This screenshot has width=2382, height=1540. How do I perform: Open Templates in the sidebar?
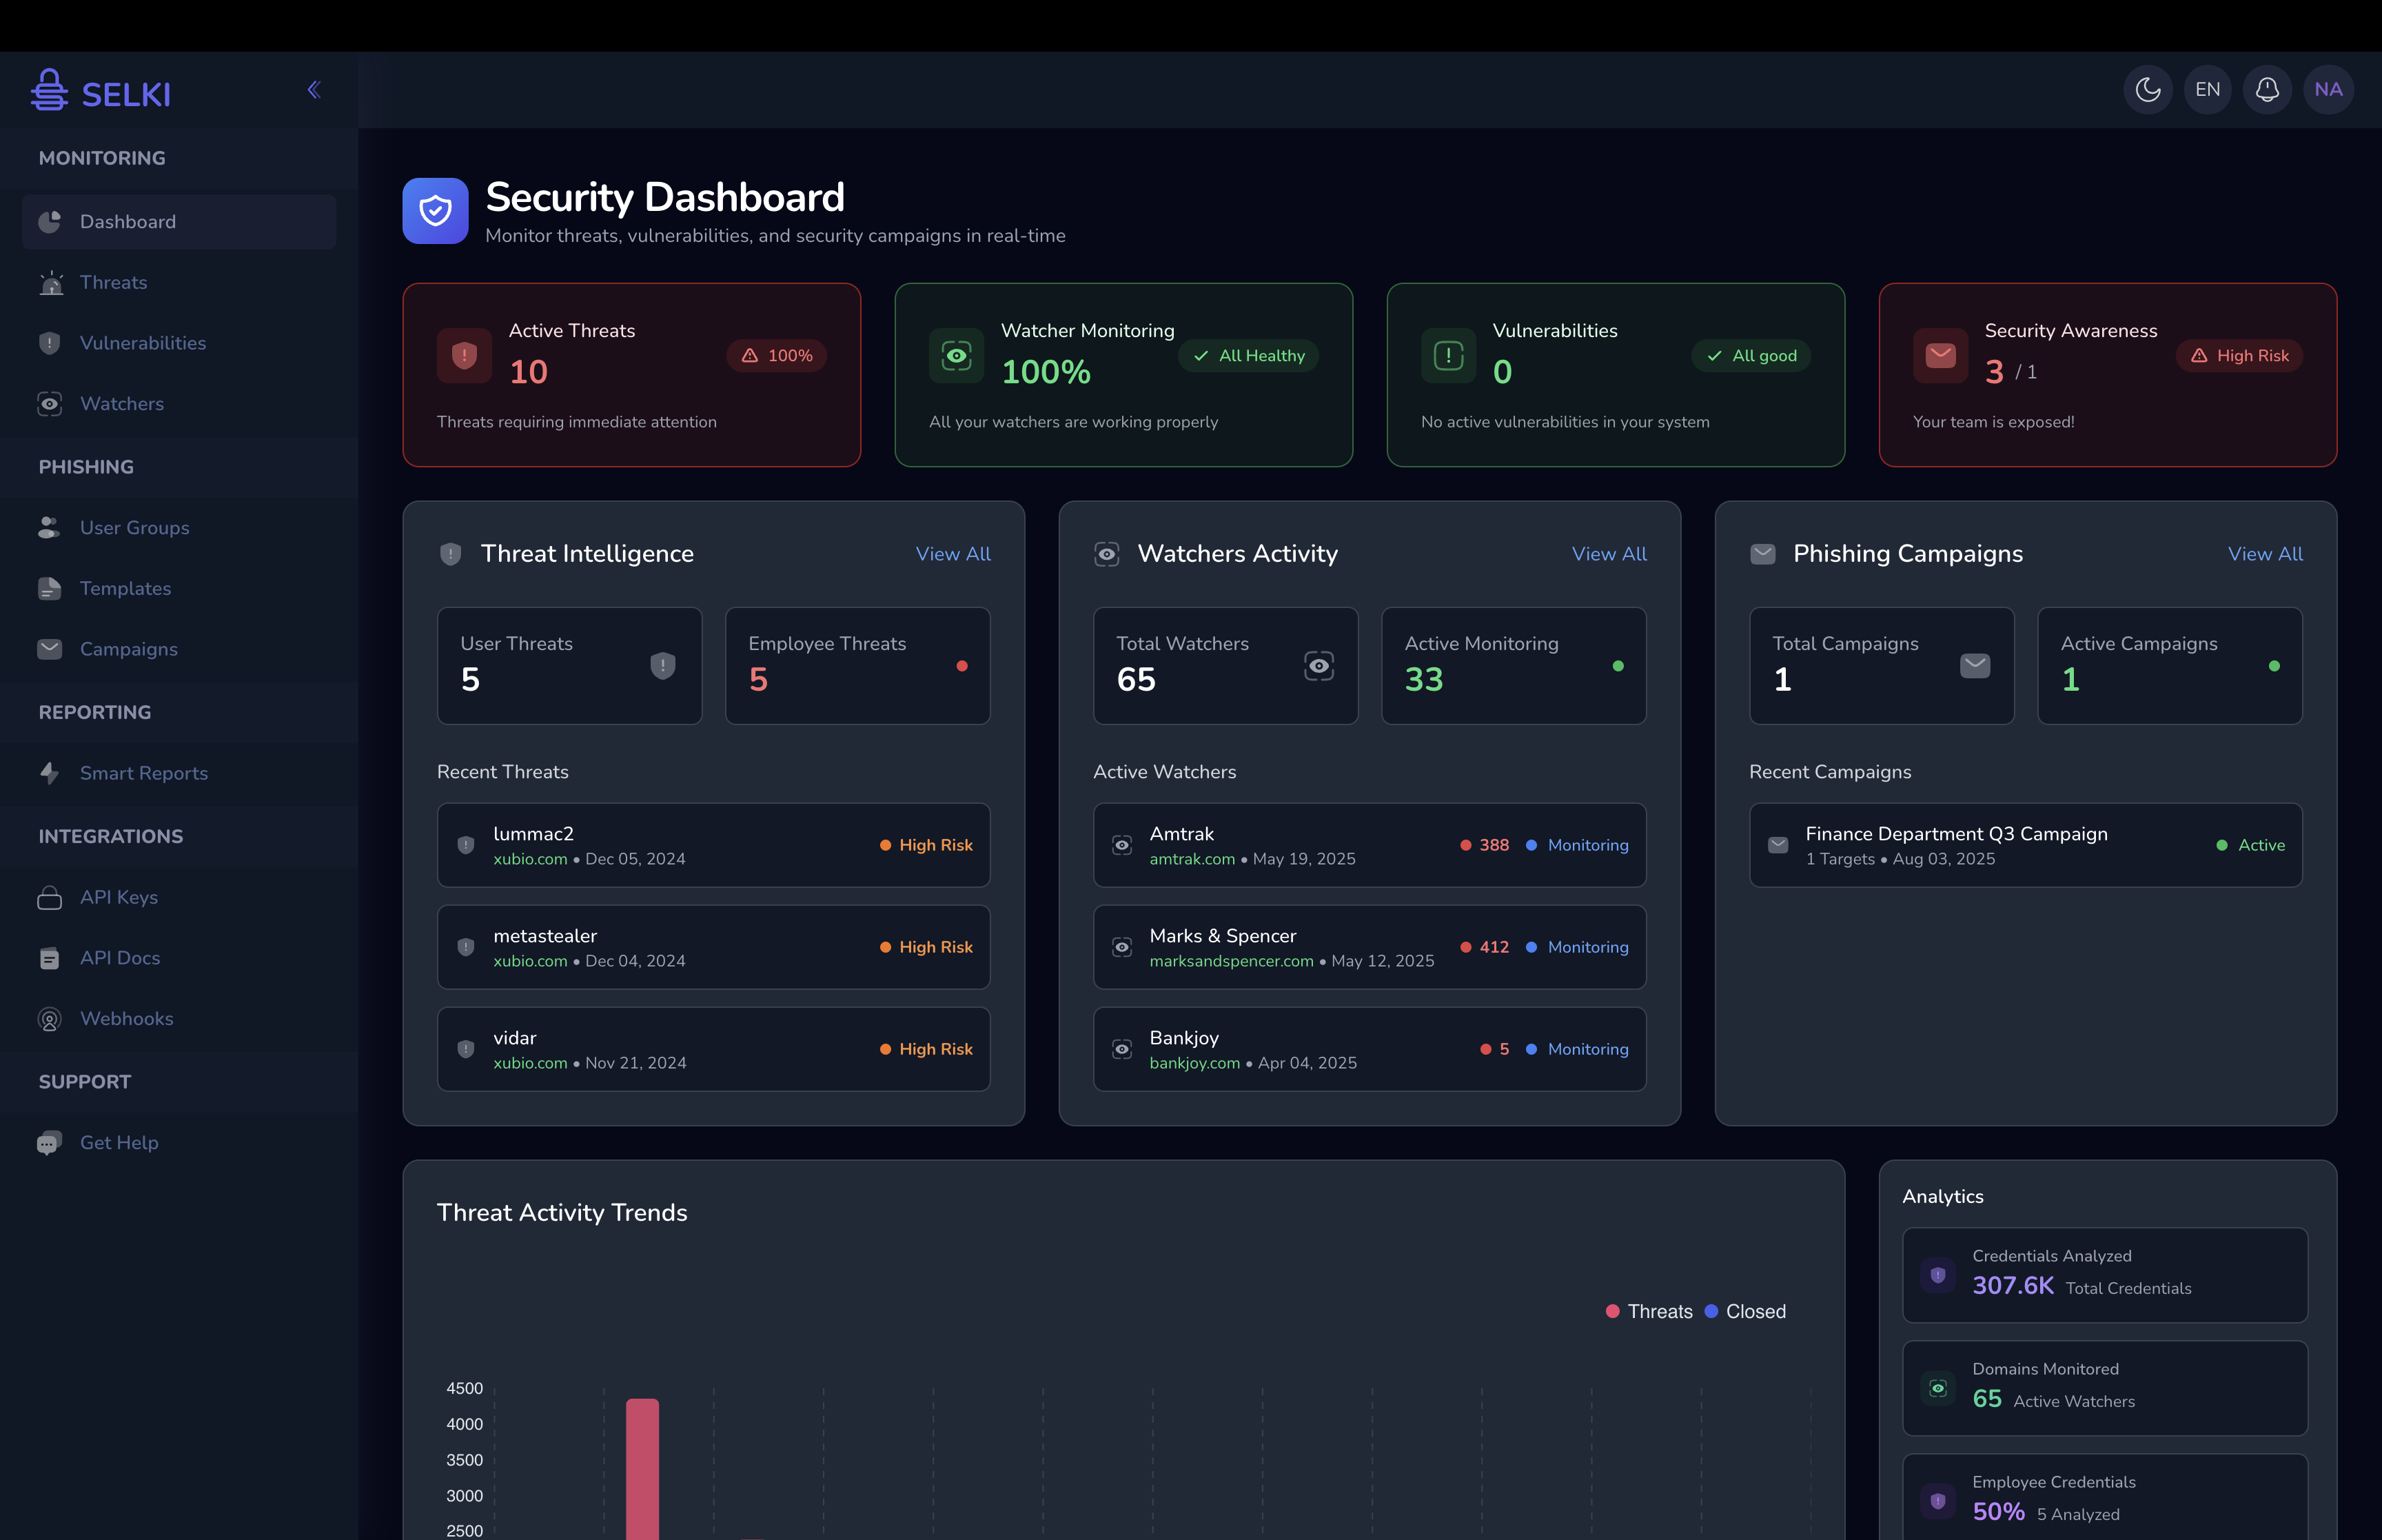179,589
